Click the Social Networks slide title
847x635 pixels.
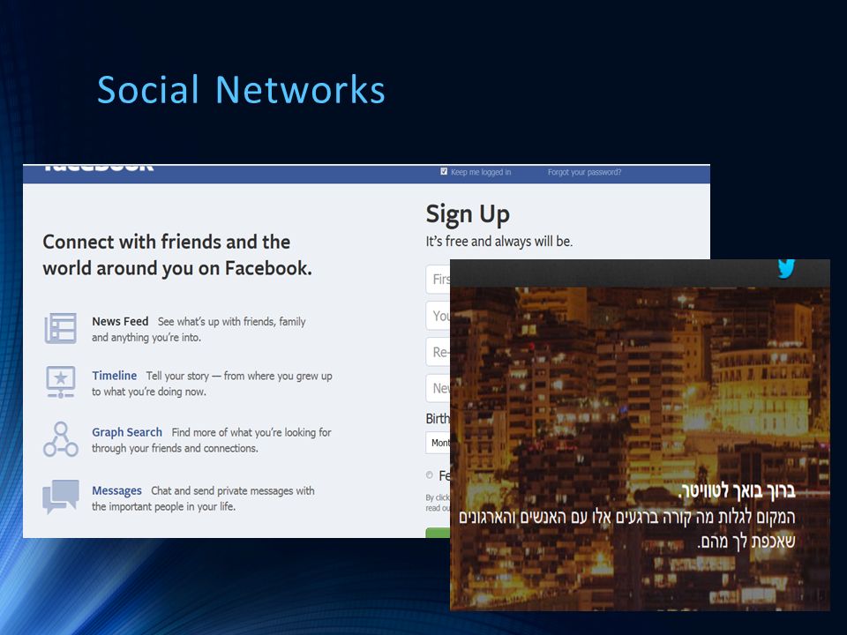(241, 90)
